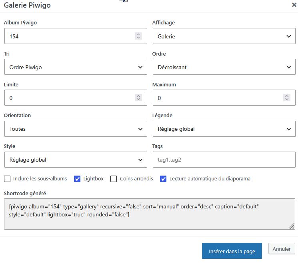Click the Album Piwigo number field
Screen dimensions: 298x264
[76, 36]
